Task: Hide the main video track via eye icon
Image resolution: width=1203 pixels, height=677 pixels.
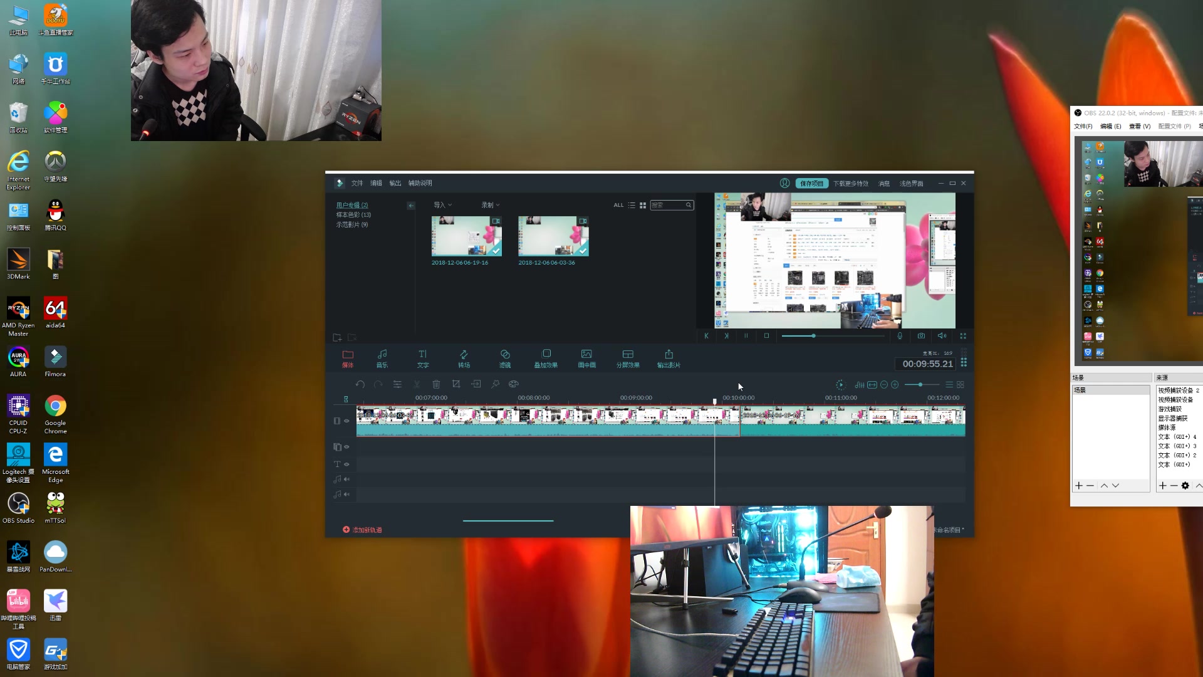Action: [346, 421]
